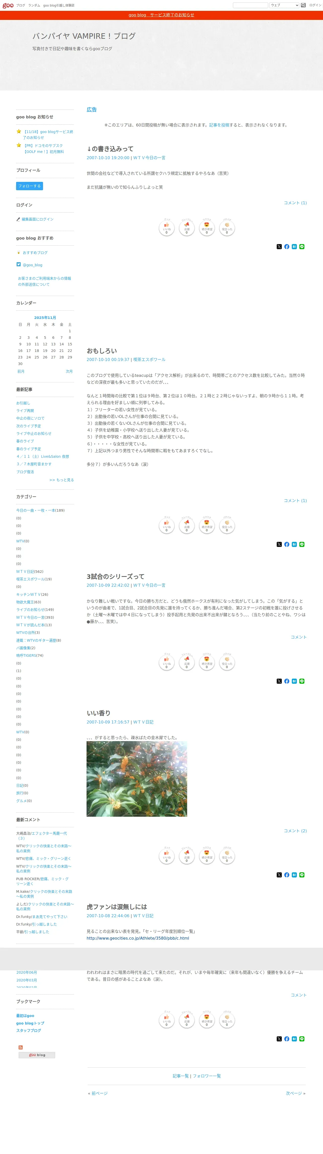Open コメント (2) under いい香り
The height and width of the screenshot is (1154, 323).
pos(295,831)
